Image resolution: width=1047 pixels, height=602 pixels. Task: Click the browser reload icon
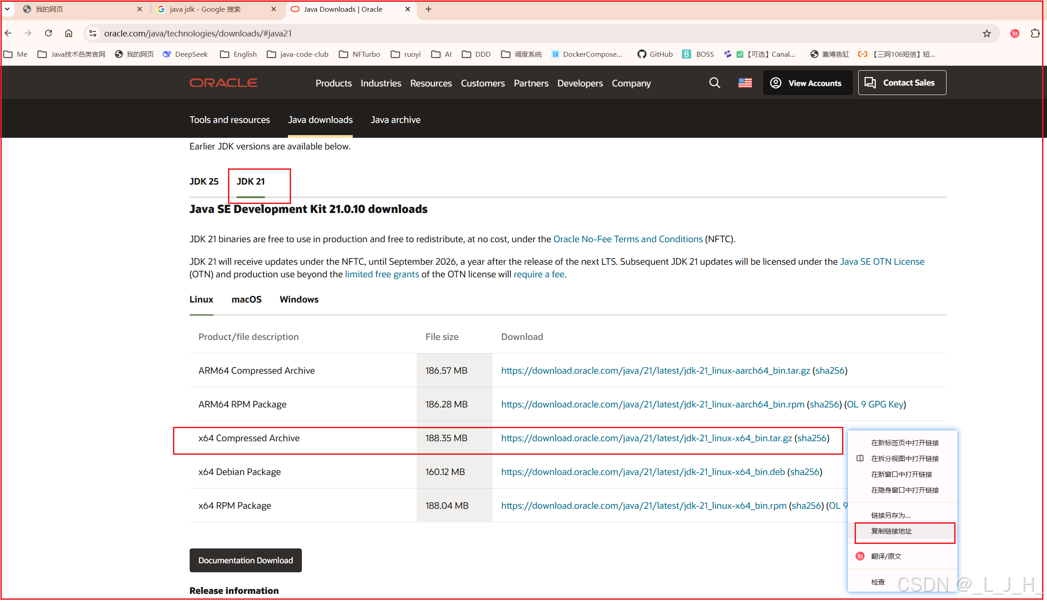pos(49,33)
